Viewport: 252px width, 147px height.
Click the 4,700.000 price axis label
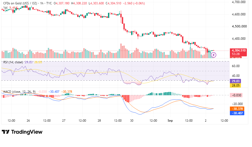click(239, 2)
